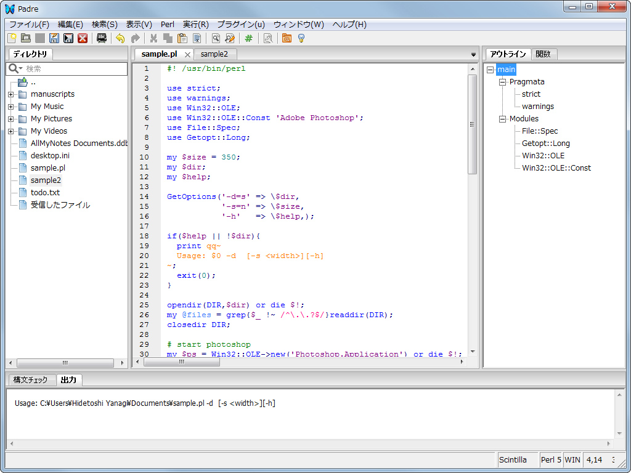This screenshot has height=473, width=631.
Task: Open todo.txt from the directory panel
Action: click(x=43, y=192)
